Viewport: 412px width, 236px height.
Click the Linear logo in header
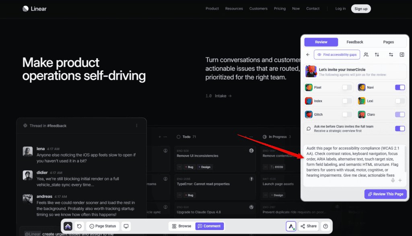(x=35, y=9)
